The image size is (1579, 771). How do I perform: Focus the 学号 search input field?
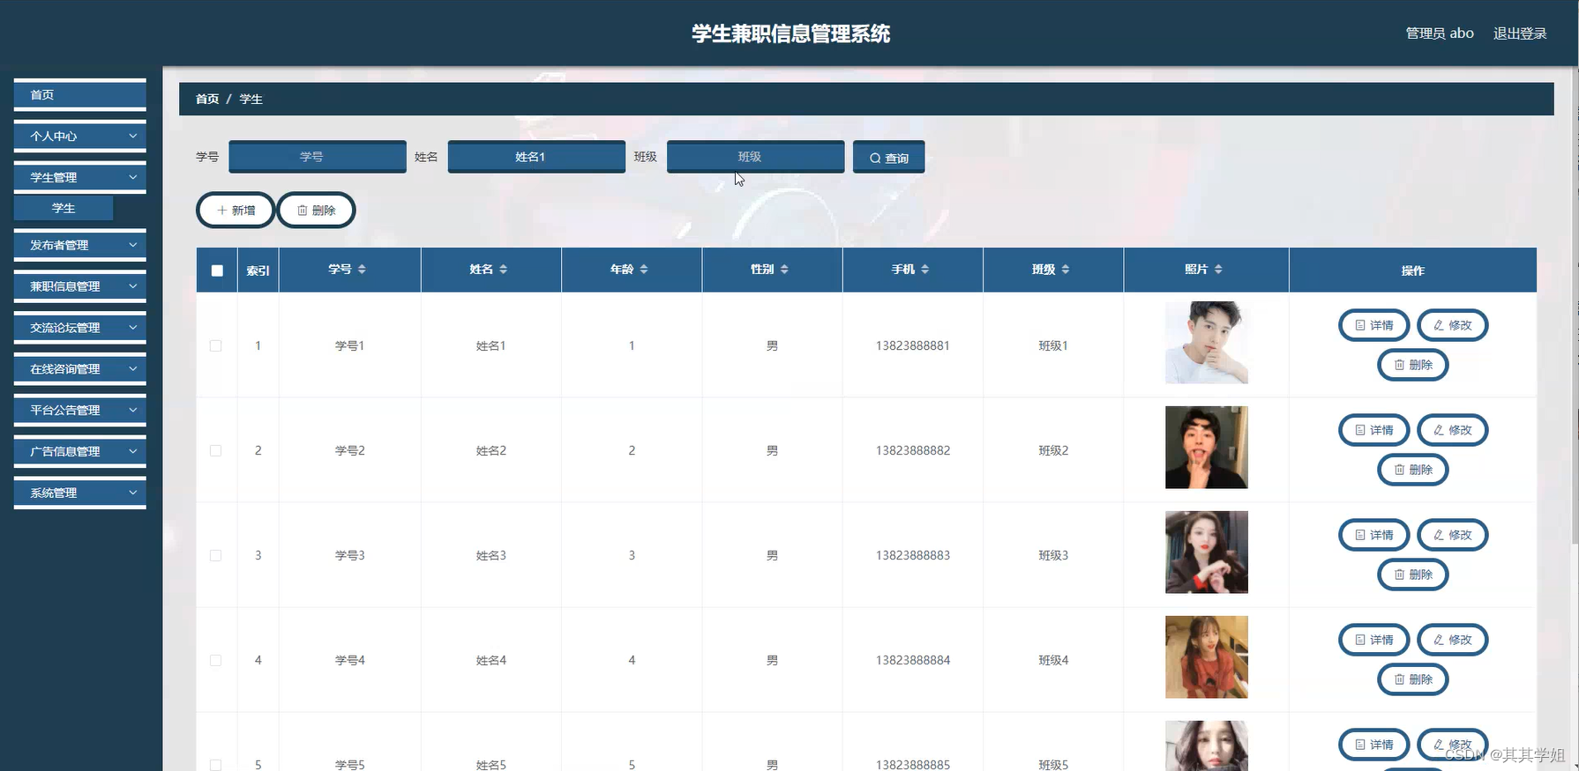(x=318, y=157)
